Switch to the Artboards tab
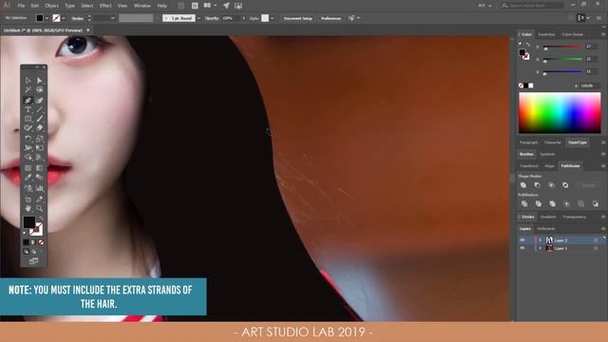Screen dimensions: 608x342 click(x=546, y=229)
